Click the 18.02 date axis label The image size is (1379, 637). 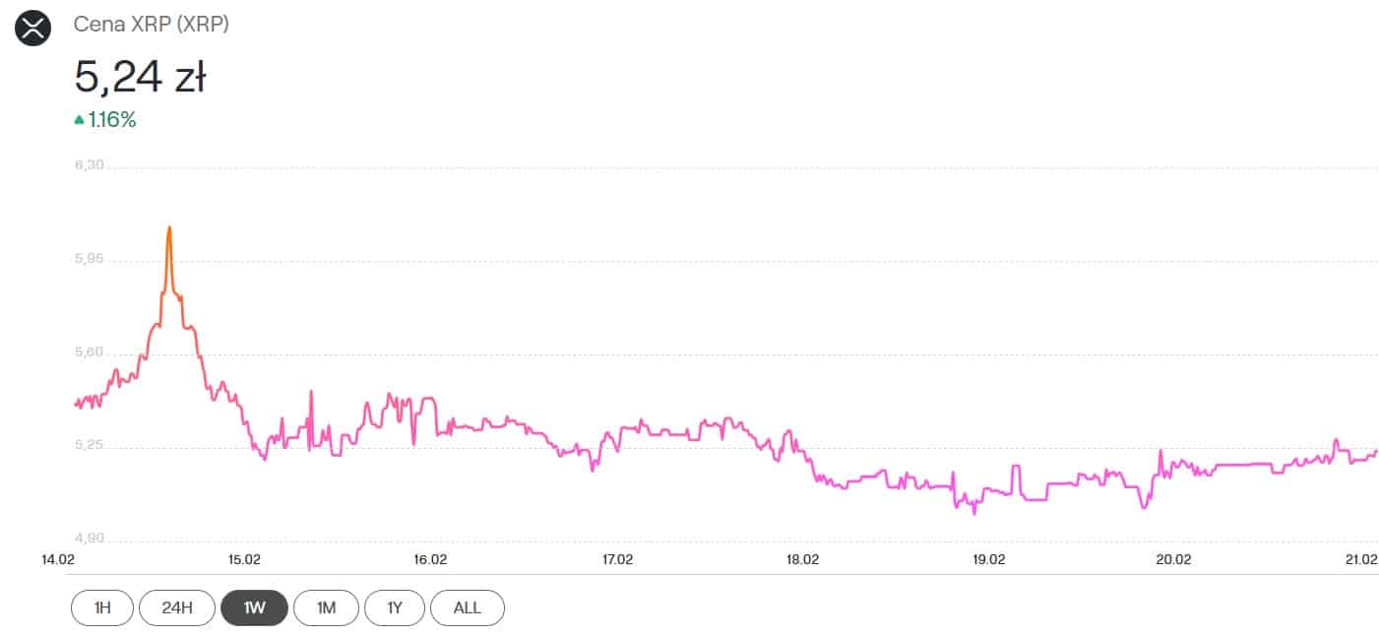click(x=802, y=559)
